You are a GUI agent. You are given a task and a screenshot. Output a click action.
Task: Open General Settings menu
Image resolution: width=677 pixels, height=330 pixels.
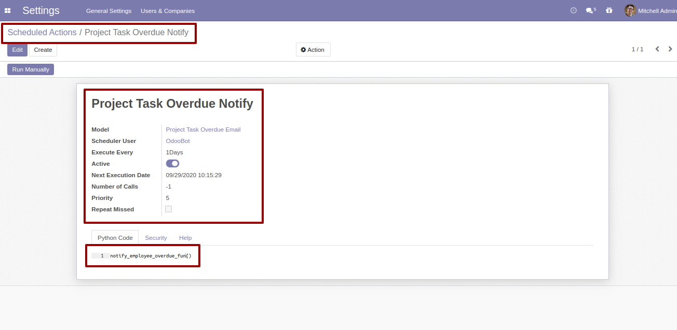coord(109,11)
